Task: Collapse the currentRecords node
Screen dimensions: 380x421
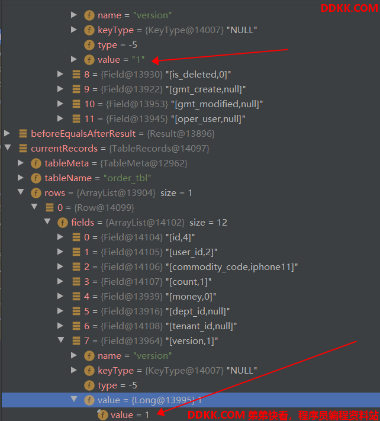Action: point(8,147)
